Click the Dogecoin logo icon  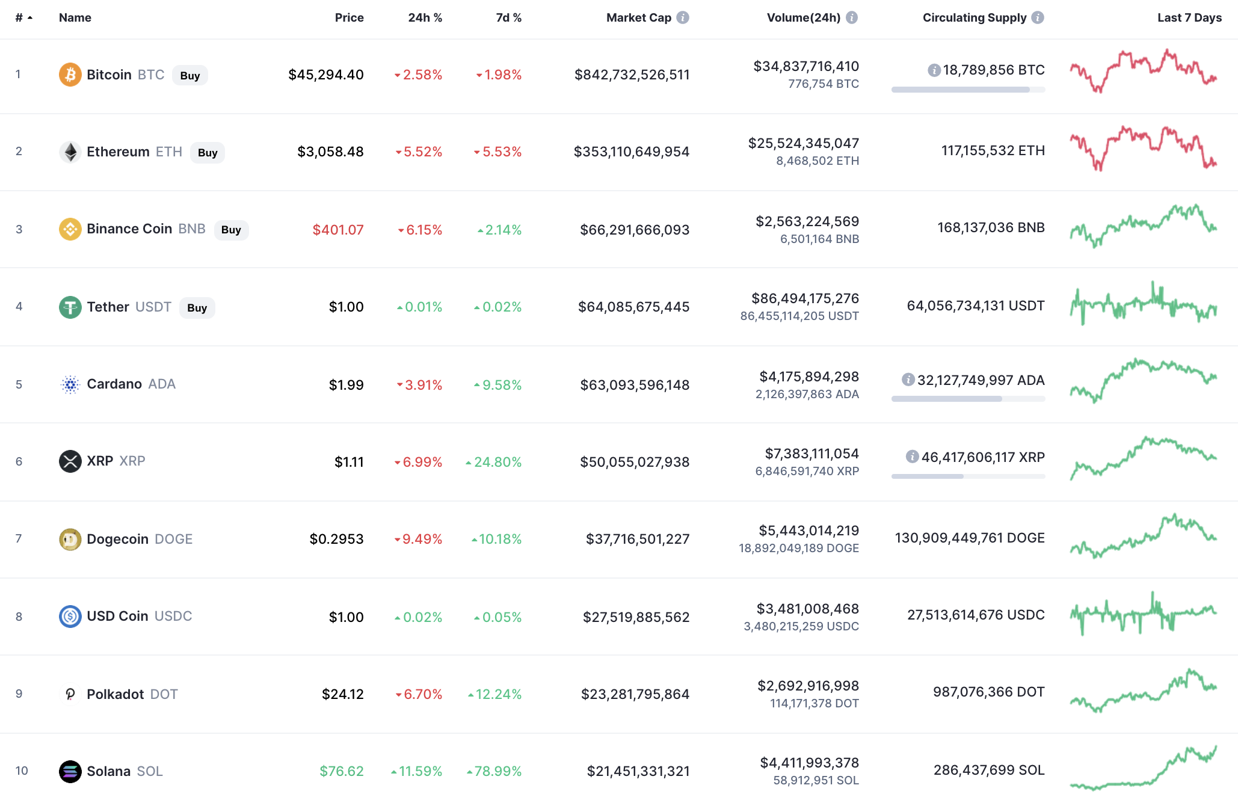[70, 539]
